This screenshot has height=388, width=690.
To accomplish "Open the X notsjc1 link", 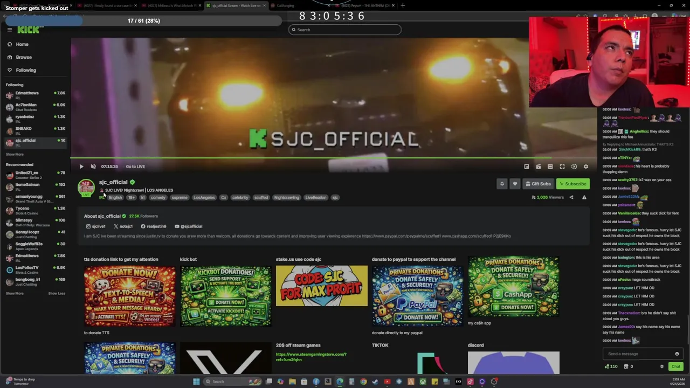I will 123,226.
